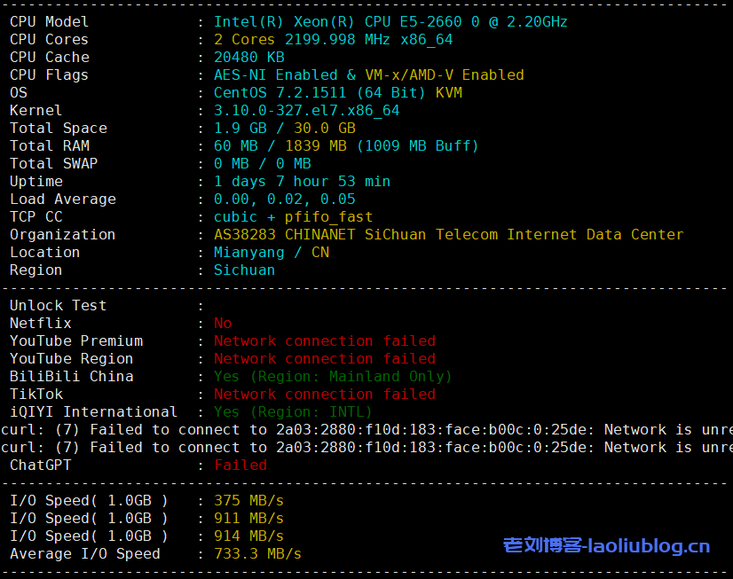Select the 'ChatGPT' label

pos(40,466)
